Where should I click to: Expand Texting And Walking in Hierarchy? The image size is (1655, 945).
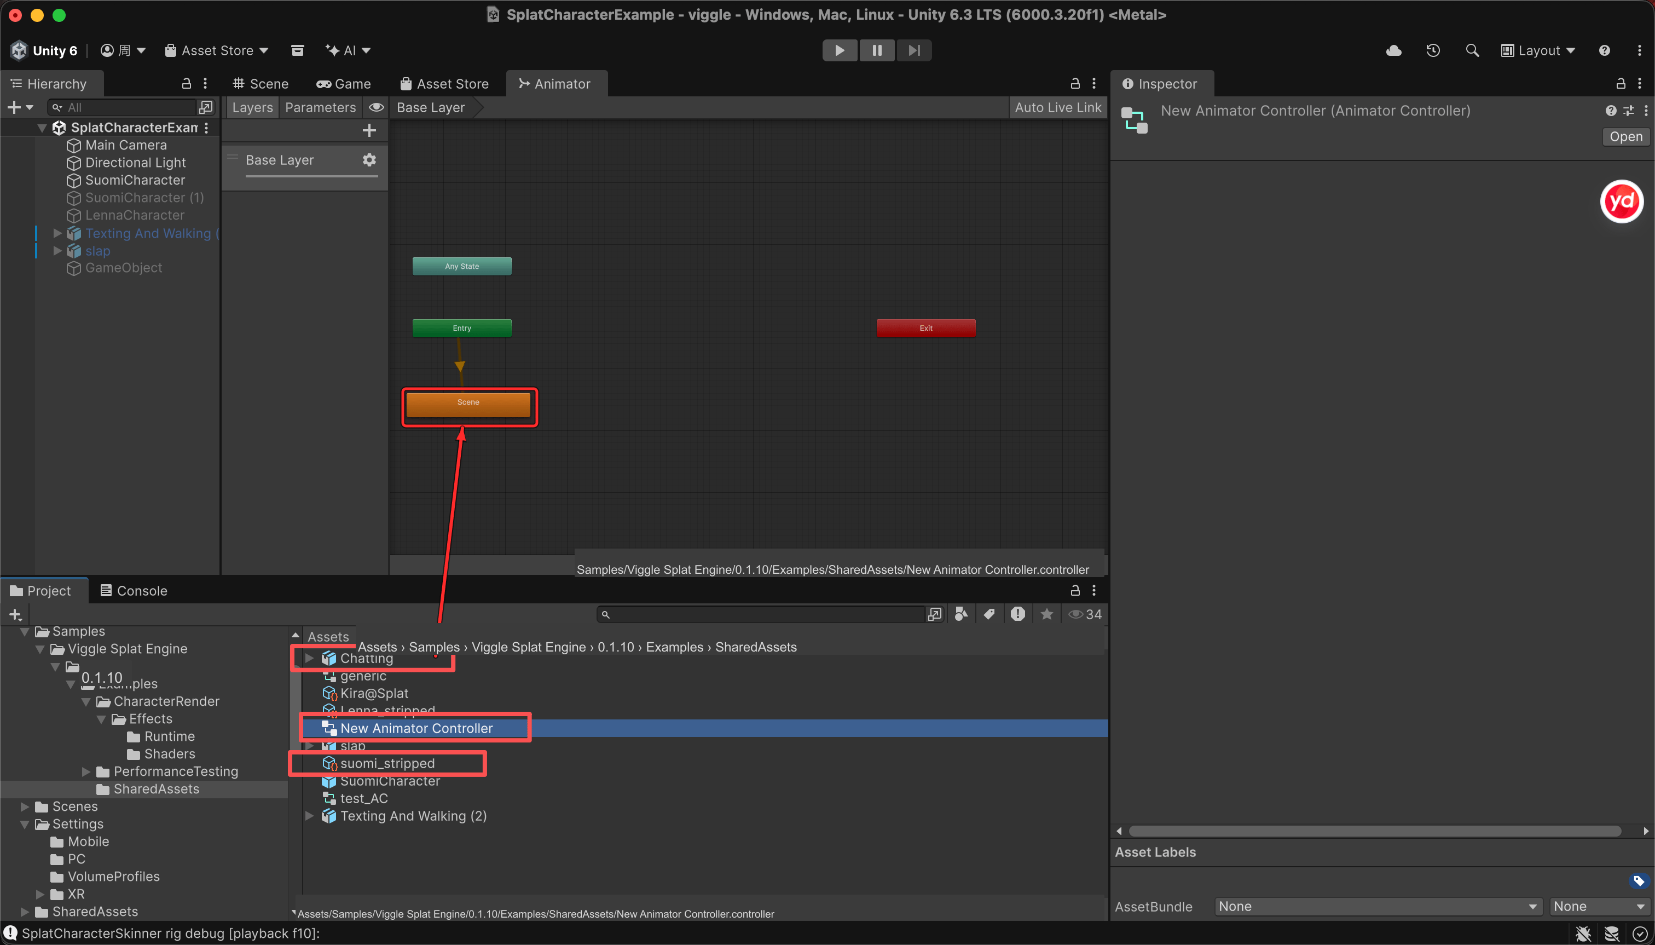[57, 233]
